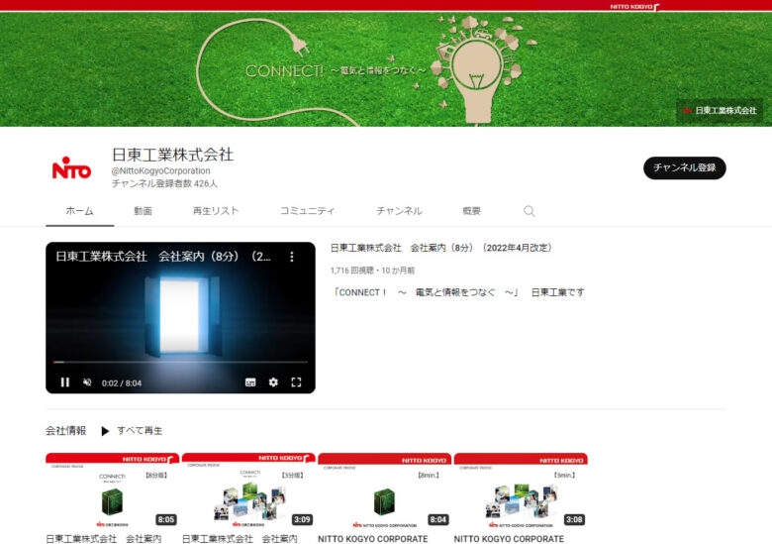The height and width of the screenshot is (544, 772).
Task: Open the featured video title link (2022年4月改定)
Action: click(x=441, y=248)
